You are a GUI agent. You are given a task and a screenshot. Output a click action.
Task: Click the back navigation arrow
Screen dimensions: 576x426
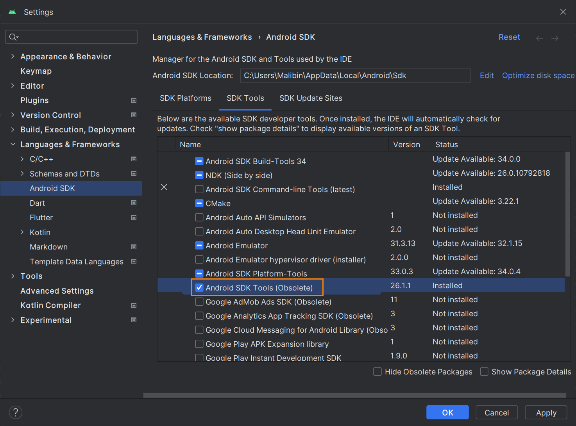[540, 38]
